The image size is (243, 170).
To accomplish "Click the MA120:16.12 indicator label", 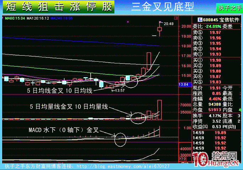I will point(38,18).
